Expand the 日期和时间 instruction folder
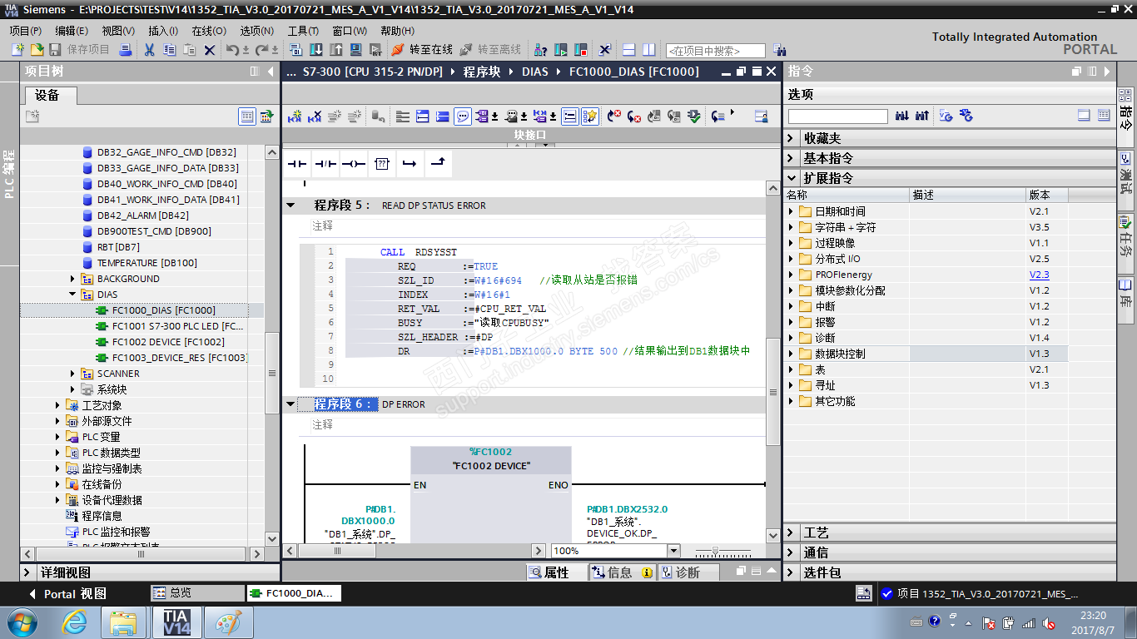The height and width of the screenshot is (639, 1137). click(x=791, y=211)
